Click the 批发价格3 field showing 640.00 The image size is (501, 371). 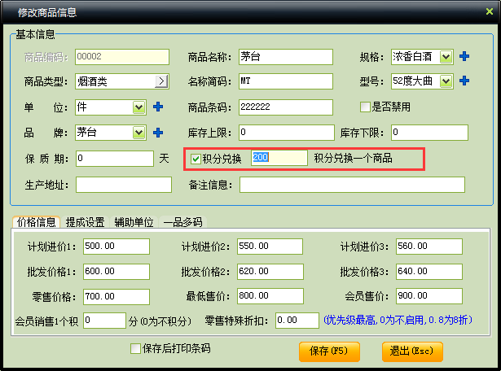pyautogui.click(x=429, y=272)
